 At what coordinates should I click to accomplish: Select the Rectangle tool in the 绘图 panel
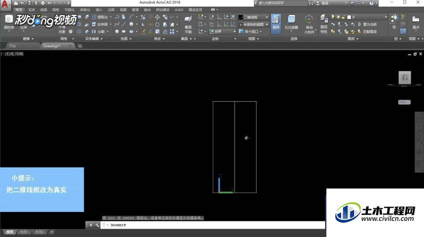[x=124, y=31]
